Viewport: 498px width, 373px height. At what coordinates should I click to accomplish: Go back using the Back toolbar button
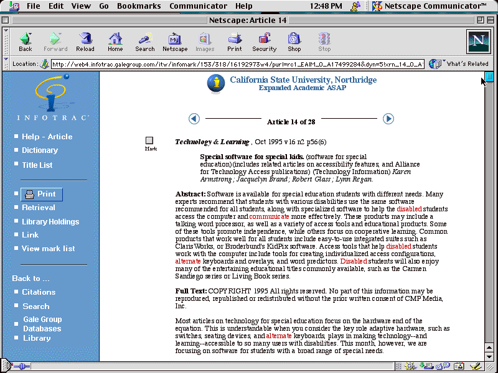(x=26, y=42)
